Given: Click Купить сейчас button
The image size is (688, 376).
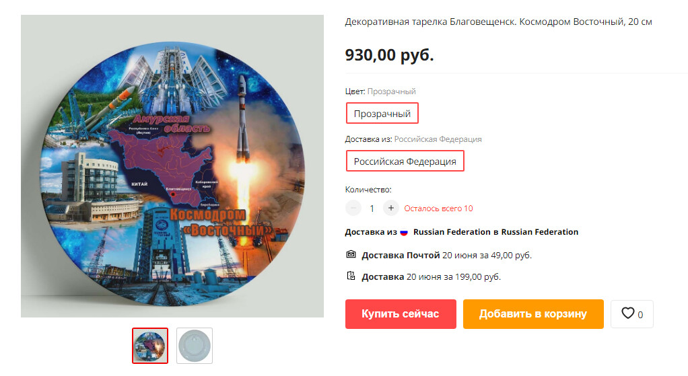Looking at the screenshot, I should [x=401, y=313].
